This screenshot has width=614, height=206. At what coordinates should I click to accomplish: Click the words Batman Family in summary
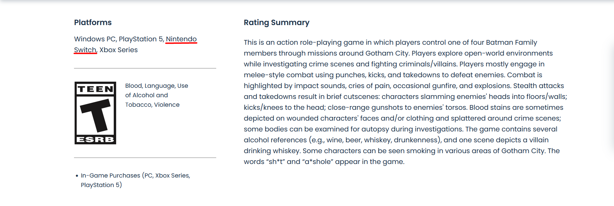click(x=511, y=42)
